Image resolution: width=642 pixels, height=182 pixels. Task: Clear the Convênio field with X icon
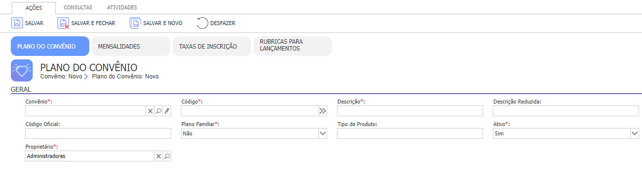pyautogui.click(x=151, y=111)
